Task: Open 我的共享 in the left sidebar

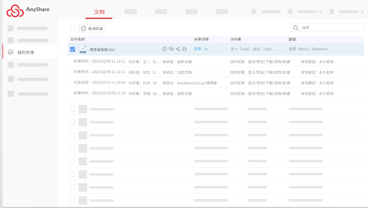Action: [26, 52]
